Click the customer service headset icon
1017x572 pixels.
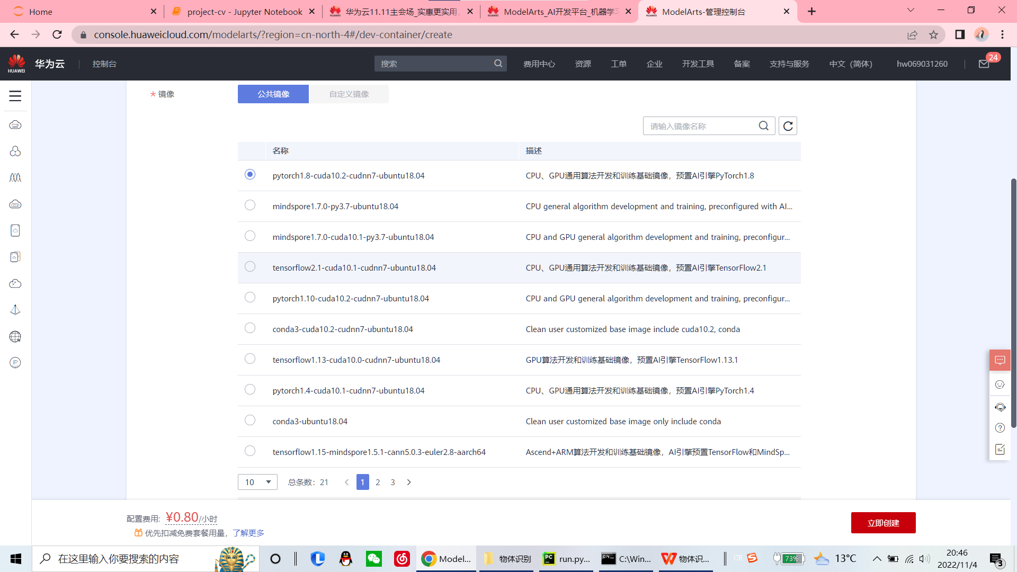(1000, 407)
